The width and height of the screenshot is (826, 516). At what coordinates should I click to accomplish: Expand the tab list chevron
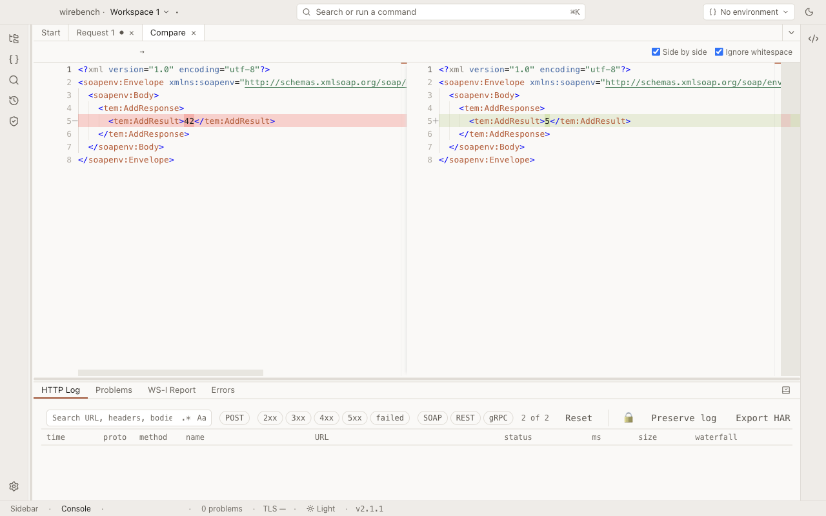(x=791, y=33)
